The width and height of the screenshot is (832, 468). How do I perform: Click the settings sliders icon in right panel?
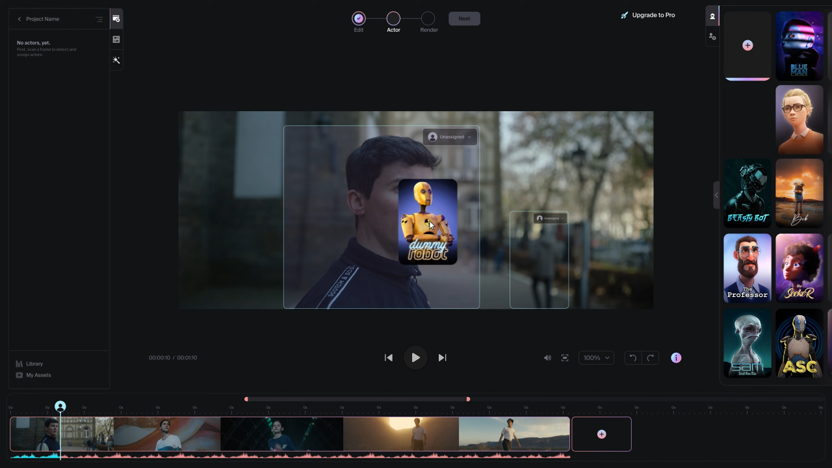coord(712,36)
